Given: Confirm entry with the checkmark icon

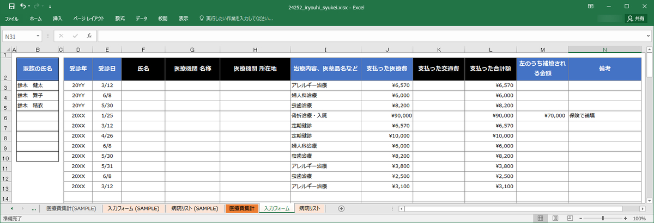Looking at the screenshot, I should tap(75, 36).
